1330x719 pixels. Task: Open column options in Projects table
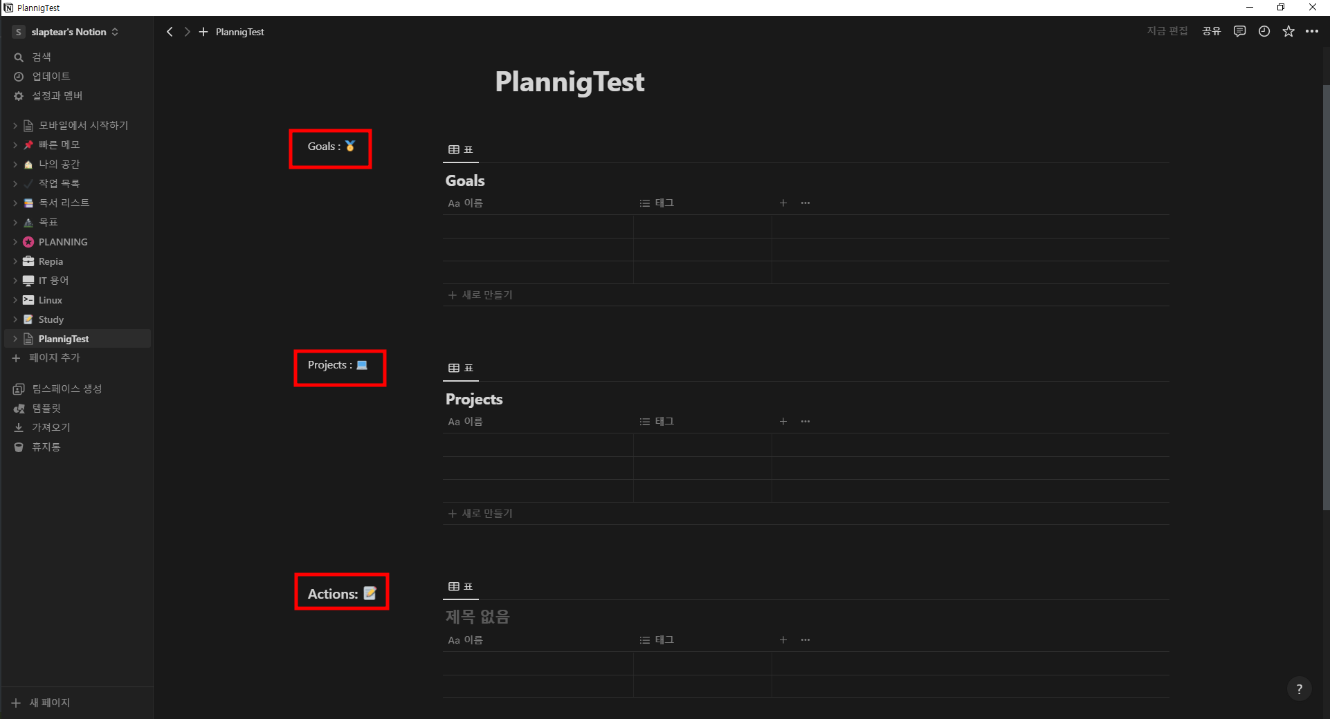(805, 422)
